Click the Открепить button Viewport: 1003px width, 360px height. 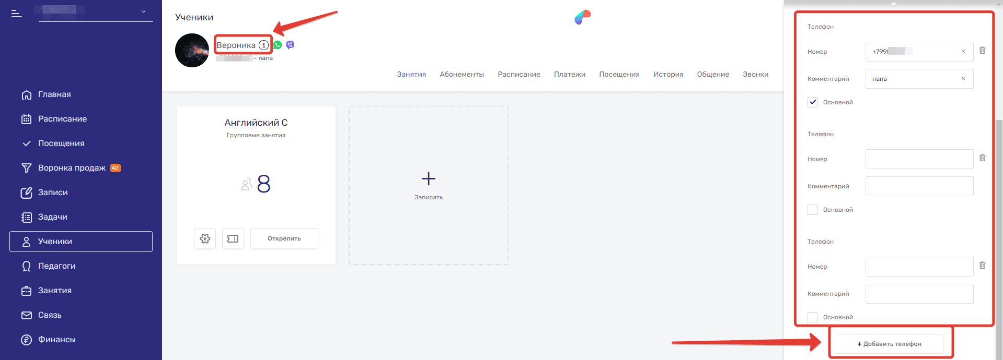[x=284, y=238]
